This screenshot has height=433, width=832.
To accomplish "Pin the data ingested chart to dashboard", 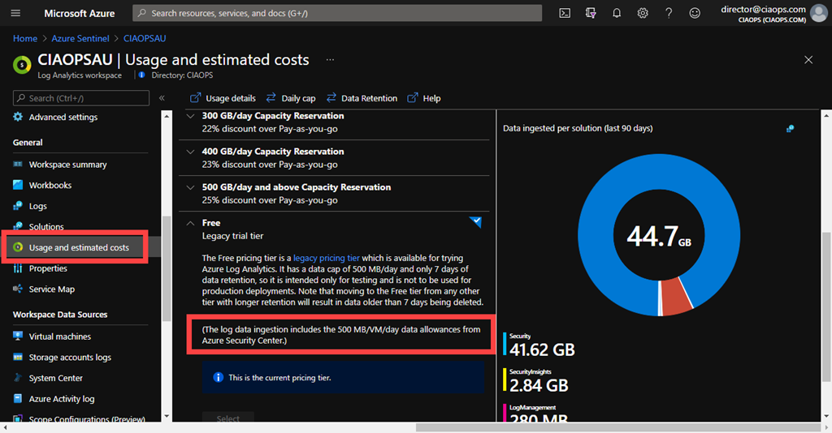I will (790, 128).
